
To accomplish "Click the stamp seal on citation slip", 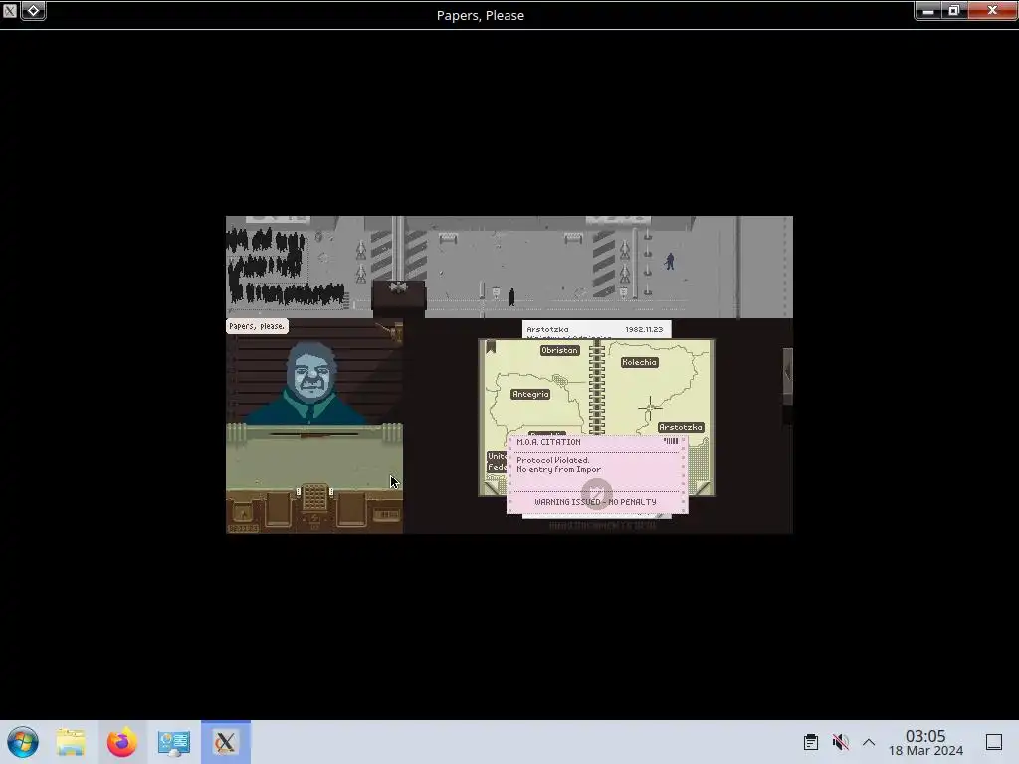I will click(x=596, y=493).
